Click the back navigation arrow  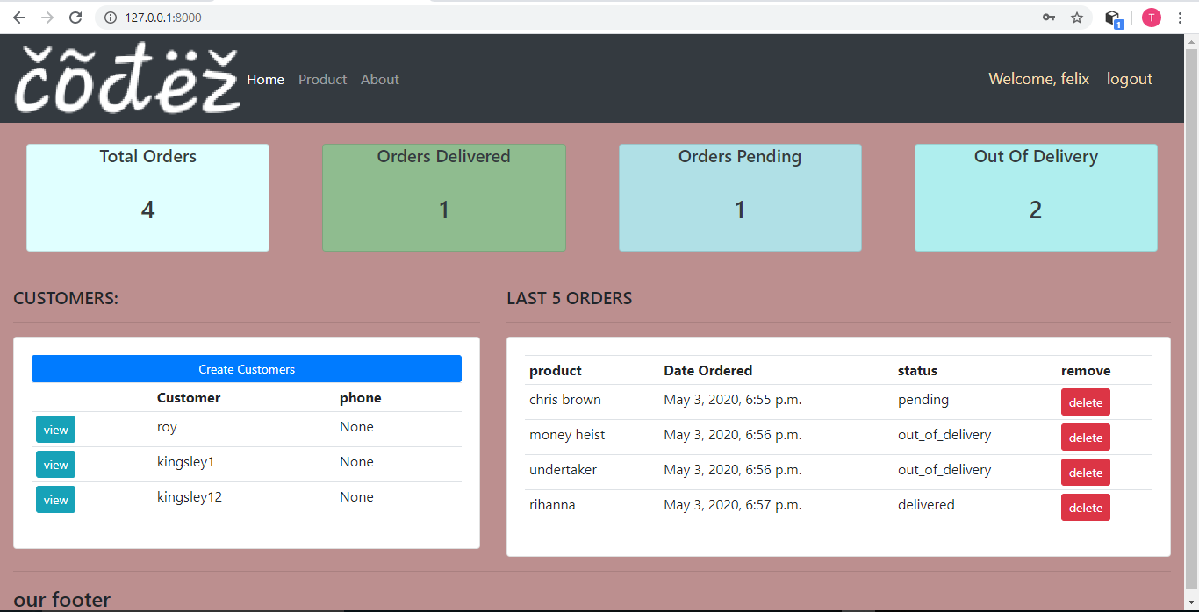click(18, 17)
